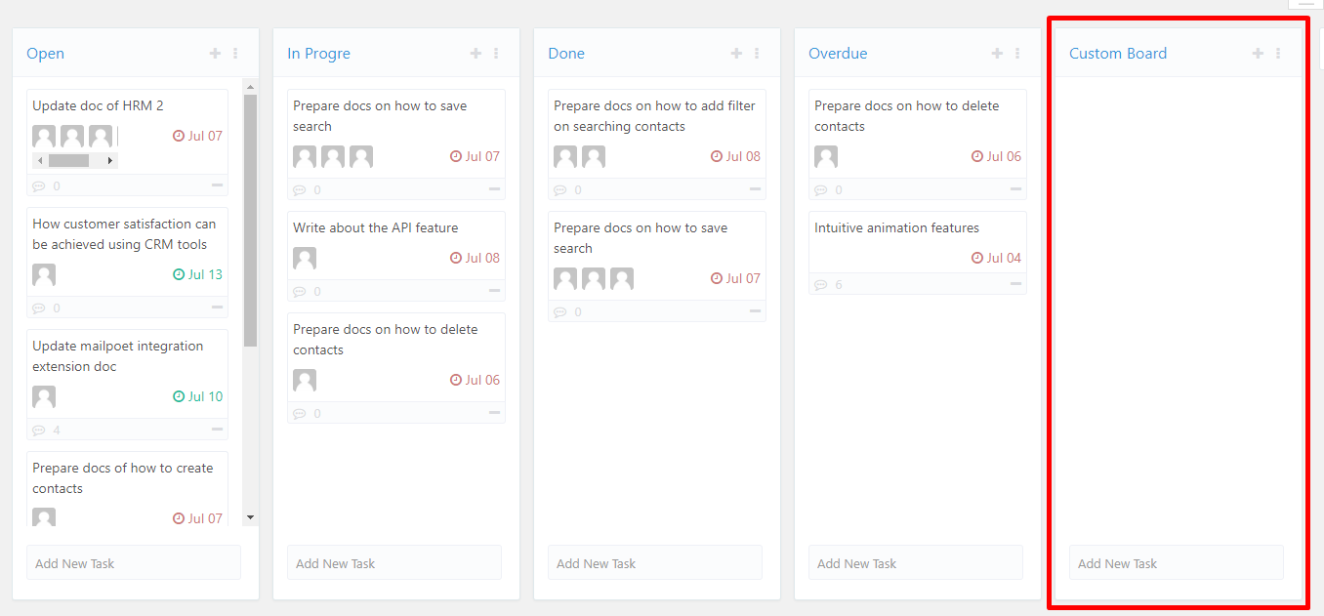Click avatar on Write about the API feature
This screenshot has width=1324, height=616.
click(305, 259)
